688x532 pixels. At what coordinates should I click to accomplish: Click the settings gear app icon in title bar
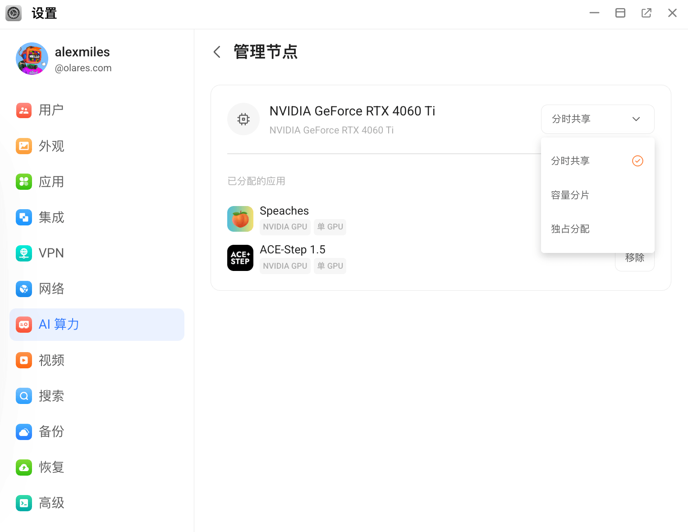point(14,13)
